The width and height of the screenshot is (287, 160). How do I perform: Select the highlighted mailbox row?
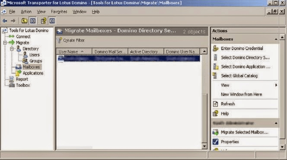click(x=128, y=59)
